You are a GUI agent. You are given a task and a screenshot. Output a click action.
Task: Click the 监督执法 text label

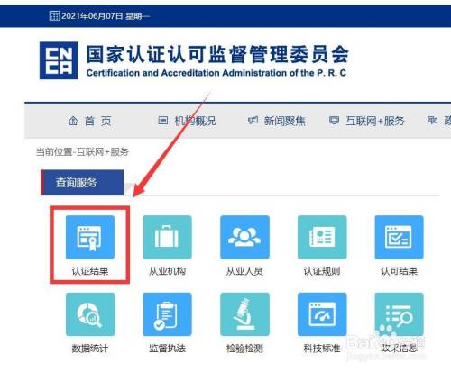click(x=167, y=349)
